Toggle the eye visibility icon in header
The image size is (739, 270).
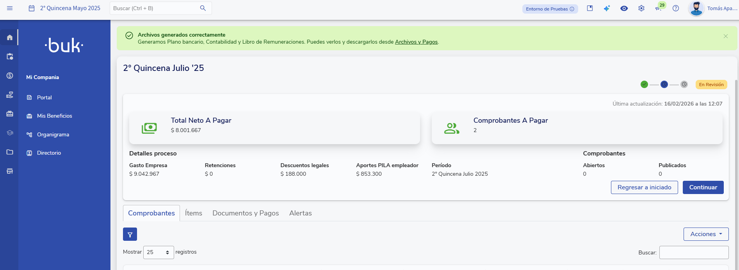tap(624, 8)
